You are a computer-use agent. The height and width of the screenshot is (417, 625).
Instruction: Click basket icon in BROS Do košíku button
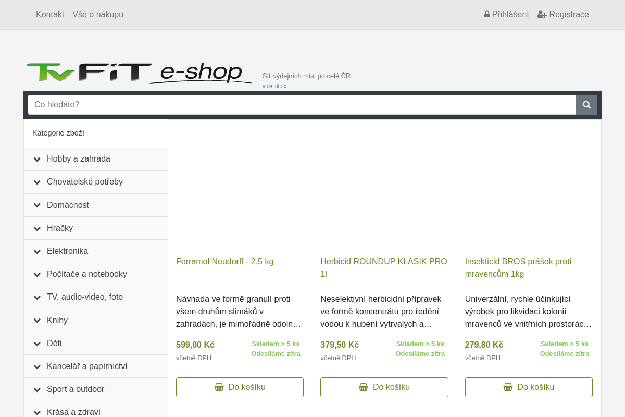tap(508, 387)
